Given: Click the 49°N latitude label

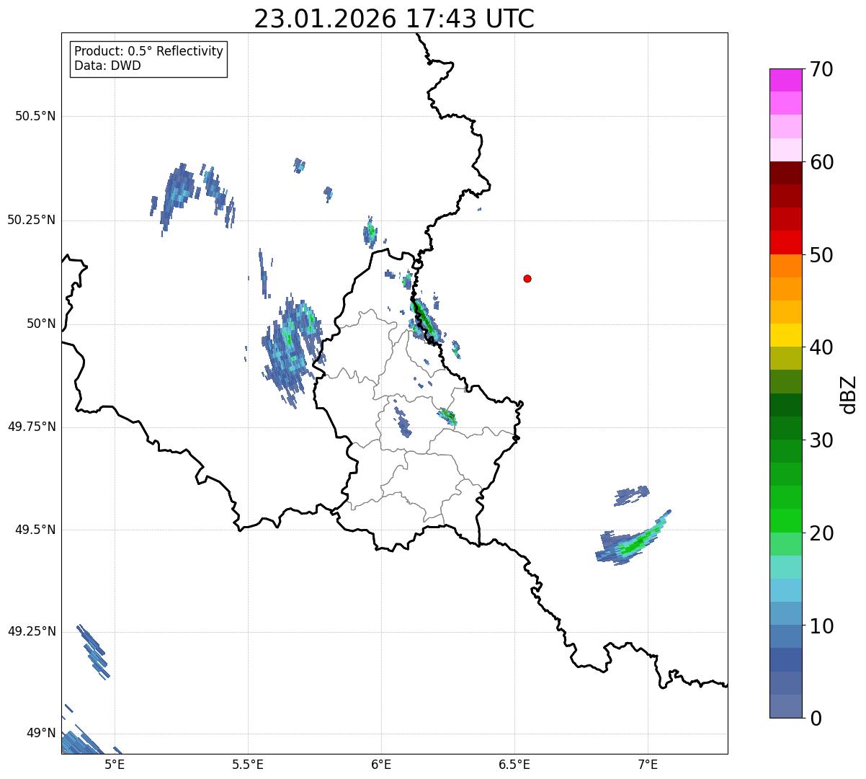Looking at the screenshot, I should [42, 733].
